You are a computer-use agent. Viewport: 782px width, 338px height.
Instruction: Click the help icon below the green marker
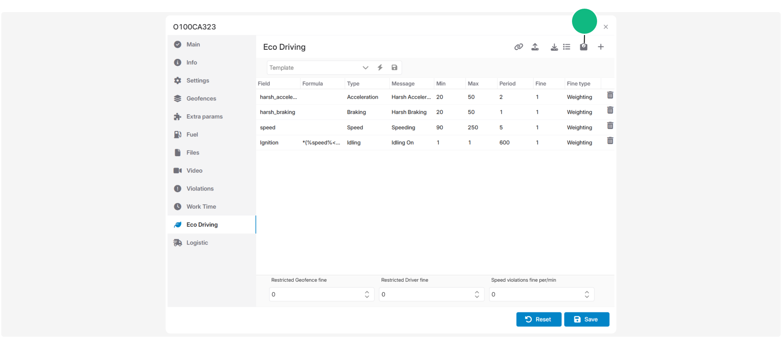click(x=584, y=47)
